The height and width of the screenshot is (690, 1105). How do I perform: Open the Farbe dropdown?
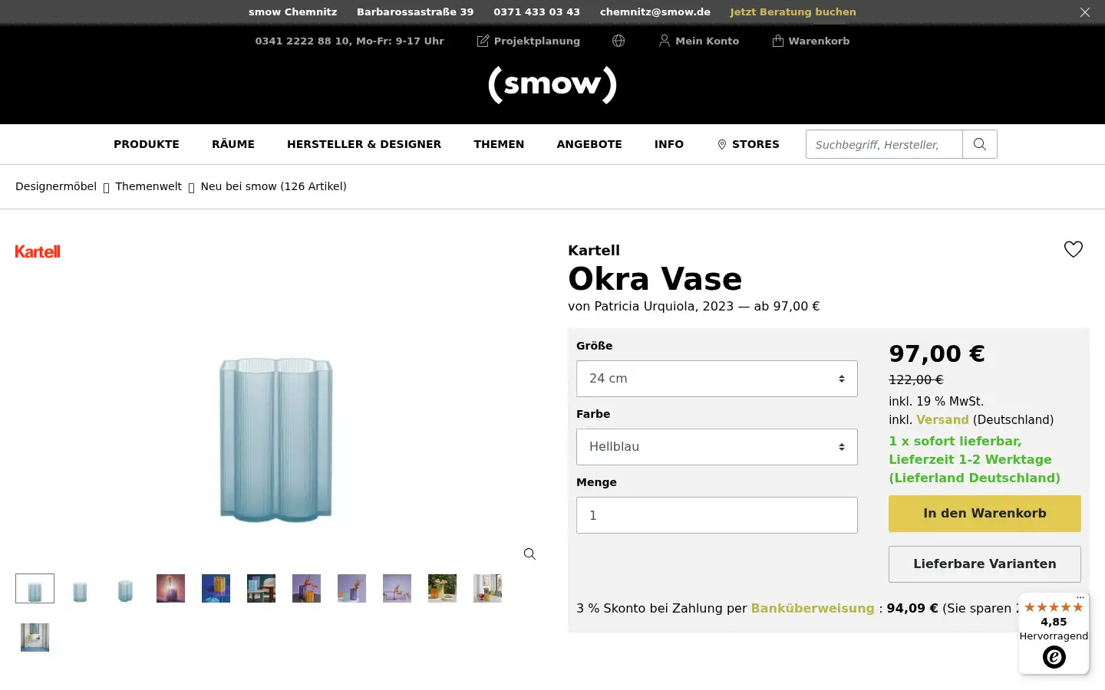[x=717, y=447]
